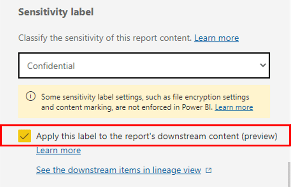
Task: Open Learn more next to Classify the sensitivity
Action: click(216, 38)
